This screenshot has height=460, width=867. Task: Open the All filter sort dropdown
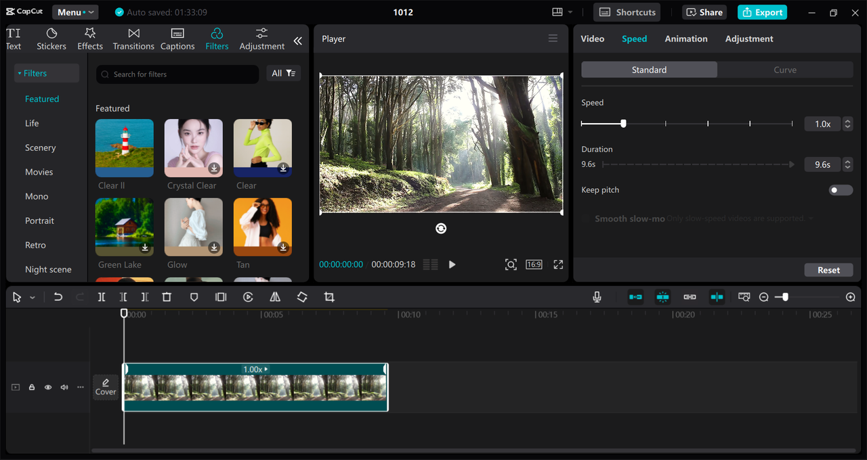[x=283, y=73]
